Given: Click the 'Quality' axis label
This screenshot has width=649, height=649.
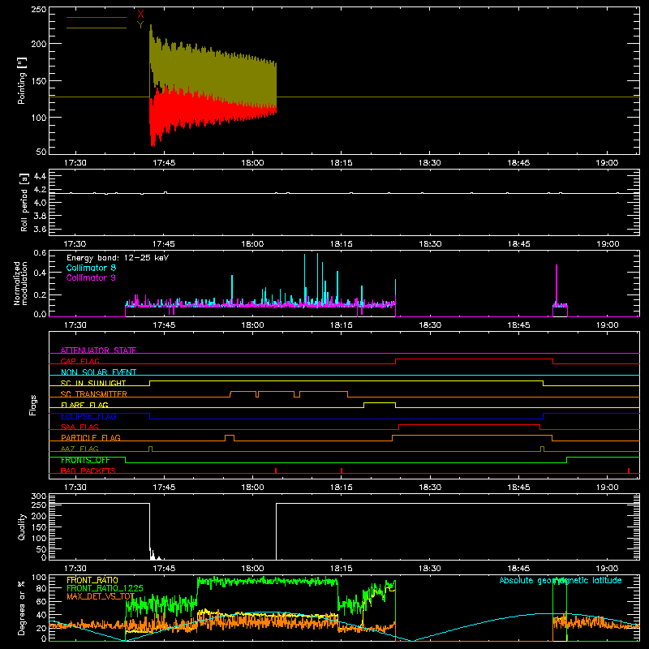Looking at the screenshot, I should pyautogui.click(x=22, y=527).
